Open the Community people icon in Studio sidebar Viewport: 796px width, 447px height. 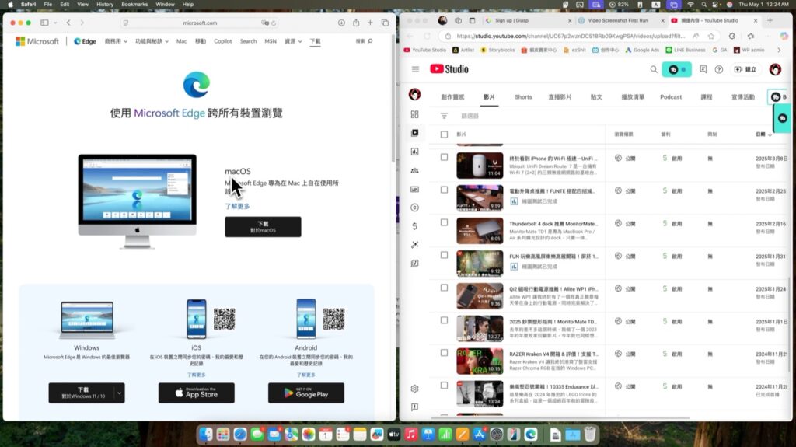point(415,170)
